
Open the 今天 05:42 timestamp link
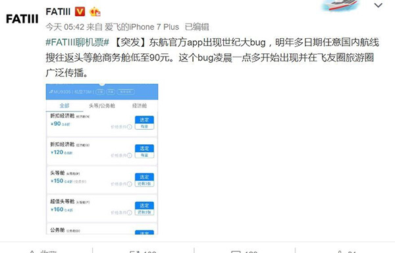[65, 27]
